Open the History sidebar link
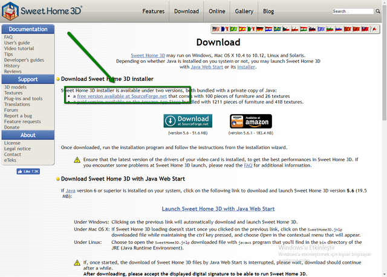The width and height of the screenshot is (387, 277). click(x=11, y=66)
